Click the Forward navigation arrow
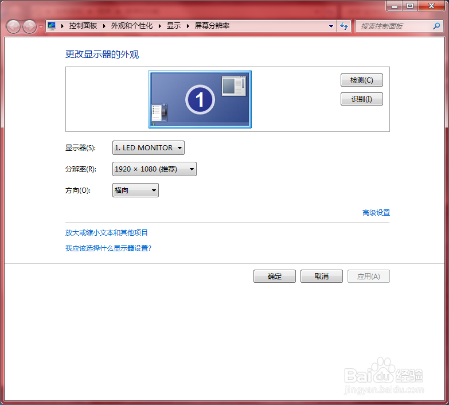 click(29, 26)
